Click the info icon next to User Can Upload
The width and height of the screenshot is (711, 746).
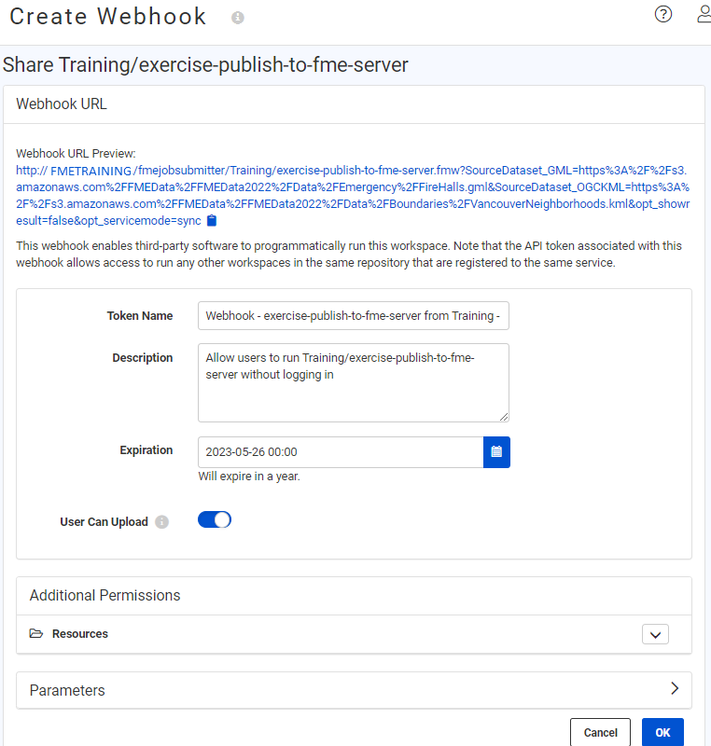point(161,522)
